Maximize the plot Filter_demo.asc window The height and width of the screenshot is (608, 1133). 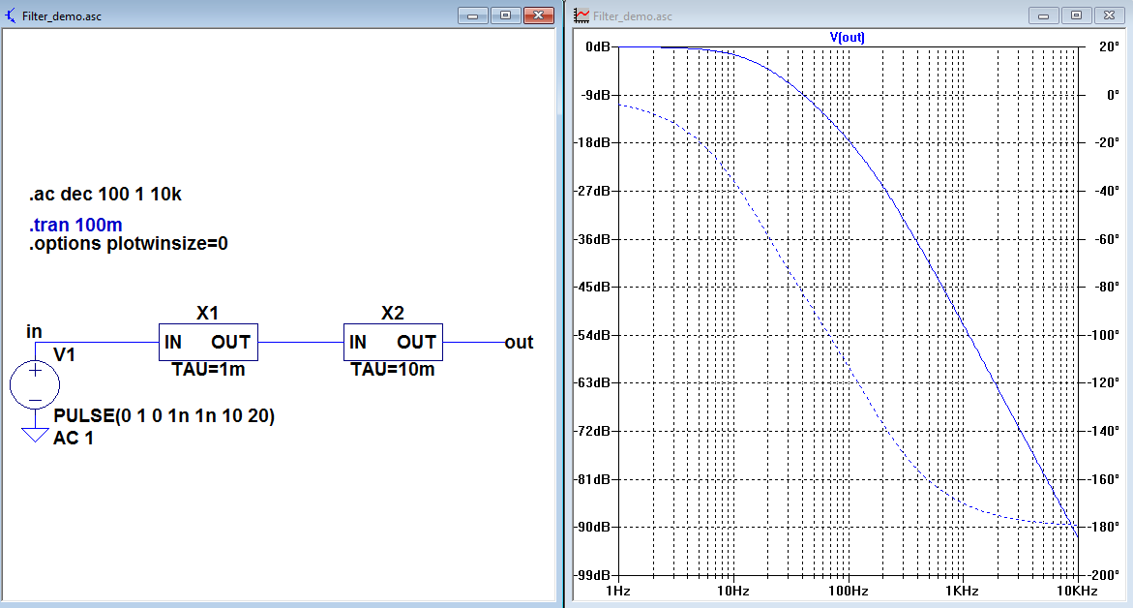coord(1077,15)
